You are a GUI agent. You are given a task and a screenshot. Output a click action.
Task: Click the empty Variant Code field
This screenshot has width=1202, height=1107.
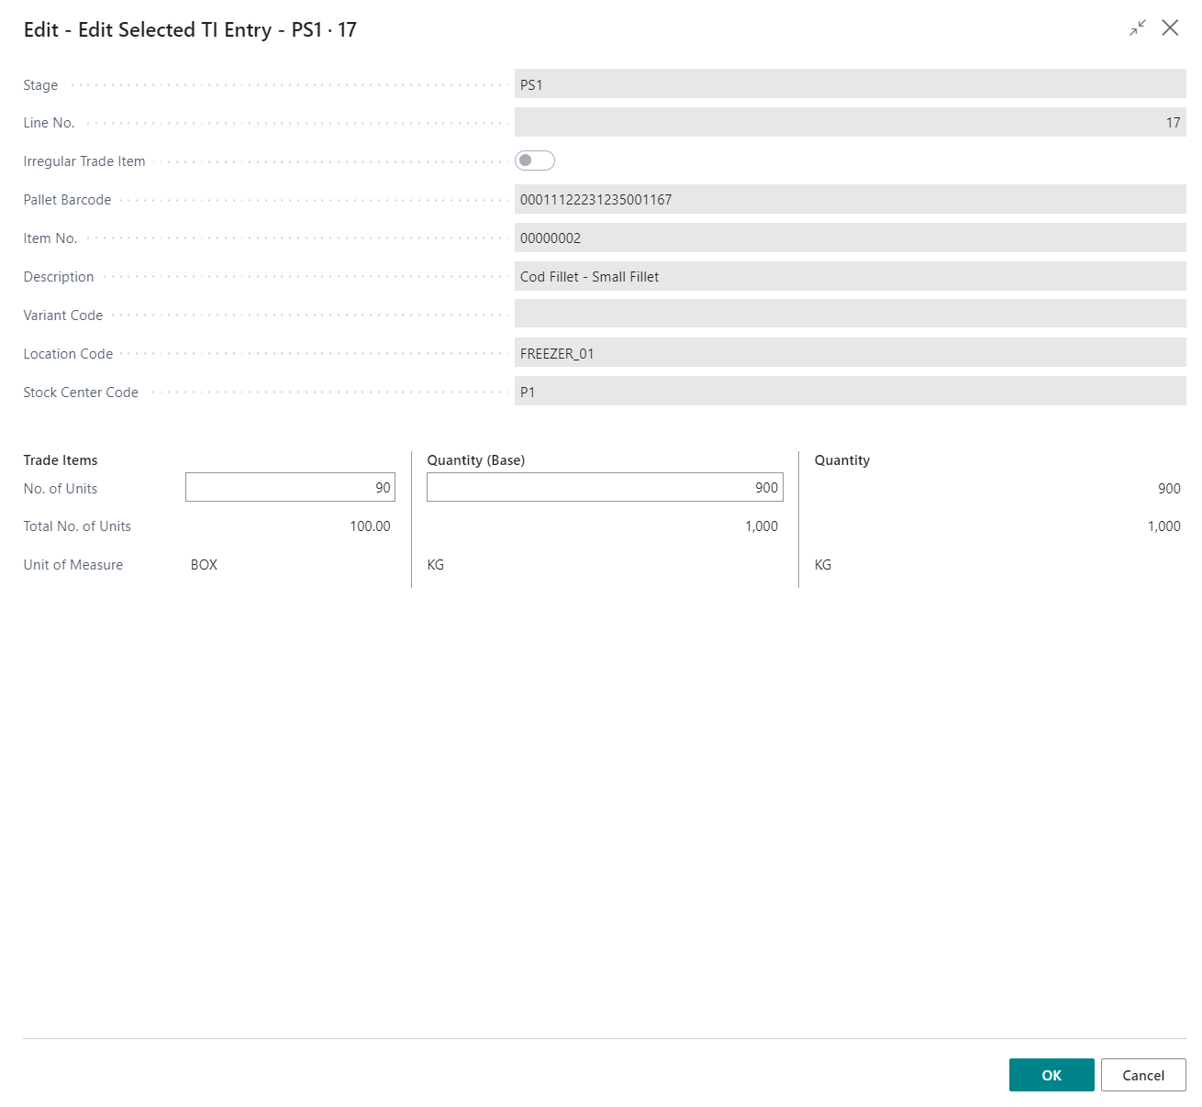[850, 315]
